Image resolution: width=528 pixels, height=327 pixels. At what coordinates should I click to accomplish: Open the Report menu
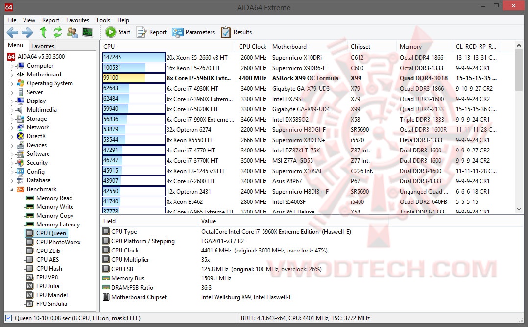point(50,20)
